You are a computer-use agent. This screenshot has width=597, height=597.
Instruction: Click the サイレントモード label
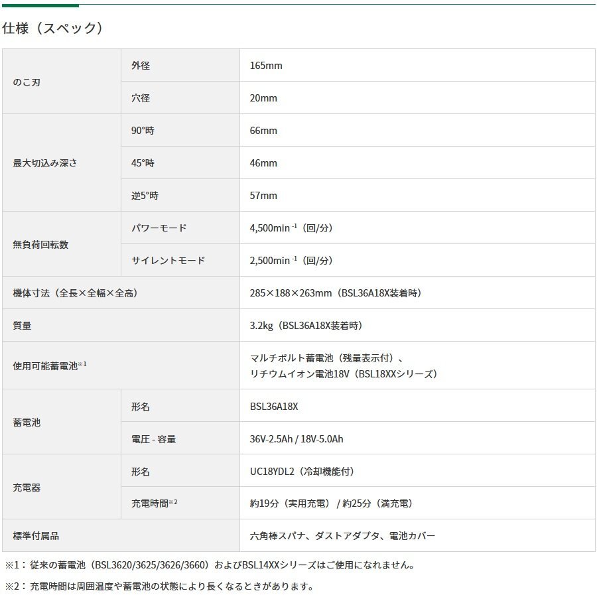tap(168, 261)
